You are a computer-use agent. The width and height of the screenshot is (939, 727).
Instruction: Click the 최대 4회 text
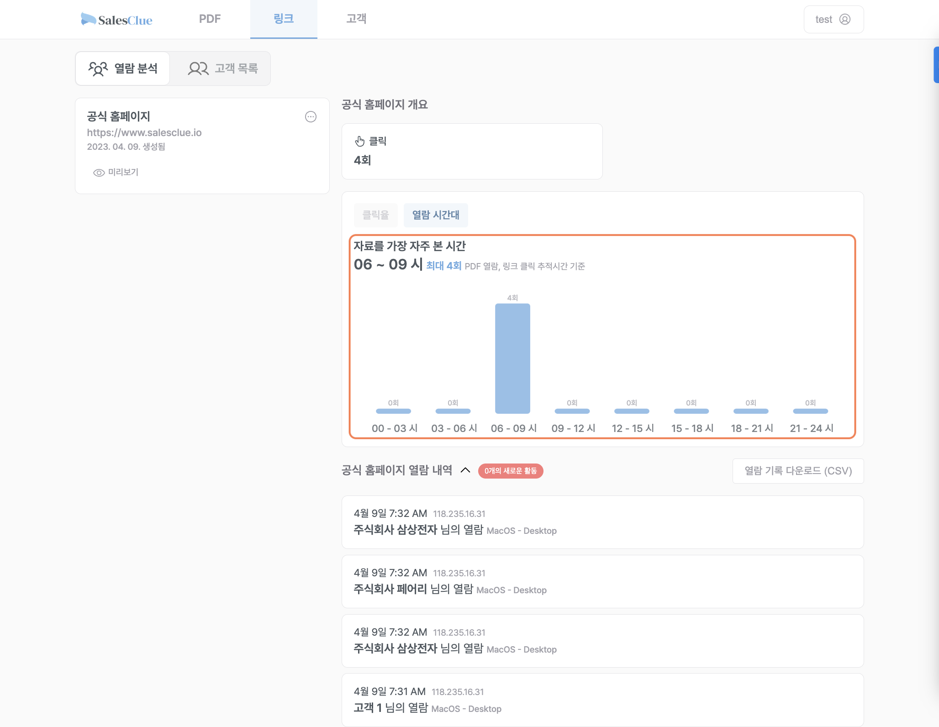pyautogui.click(x=443, y=266)
